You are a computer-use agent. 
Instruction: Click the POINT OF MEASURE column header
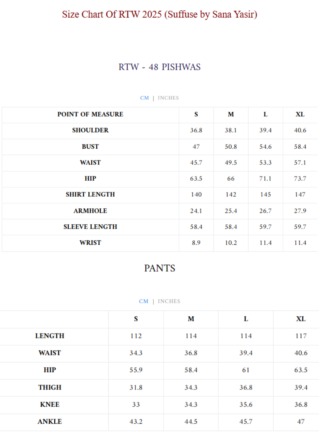click(x=90, y=114)
